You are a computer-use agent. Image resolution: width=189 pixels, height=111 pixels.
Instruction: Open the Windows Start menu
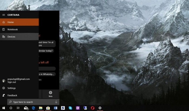[4, 108]
